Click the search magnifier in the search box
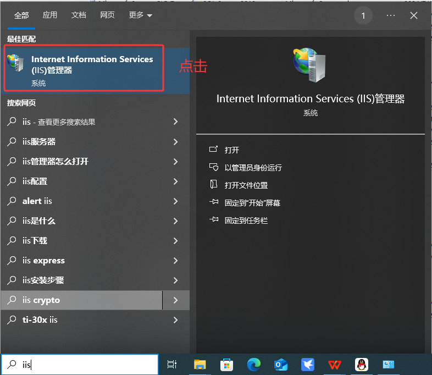The height and width of the screenshot is (375, 432). [x=12, y=364]
